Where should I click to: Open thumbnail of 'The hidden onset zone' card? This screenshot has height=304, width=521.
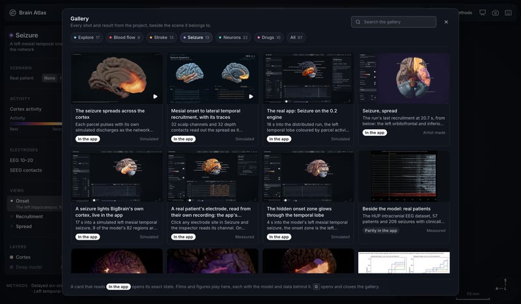[x=308, y=177]
